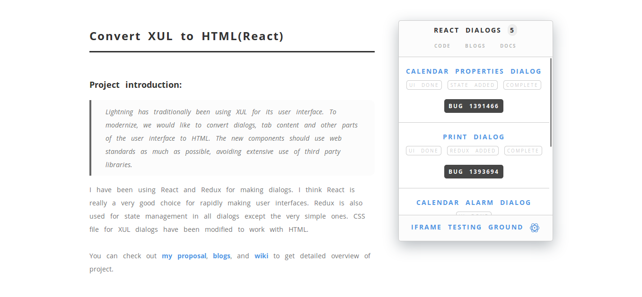Open BUG 1391466 for Calendar Properties Dialog
642x297 pixels.
pos(474,106)
